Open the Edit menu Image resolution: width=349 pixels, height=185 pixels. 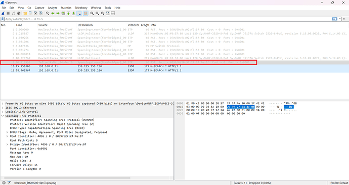coord(12,8)
